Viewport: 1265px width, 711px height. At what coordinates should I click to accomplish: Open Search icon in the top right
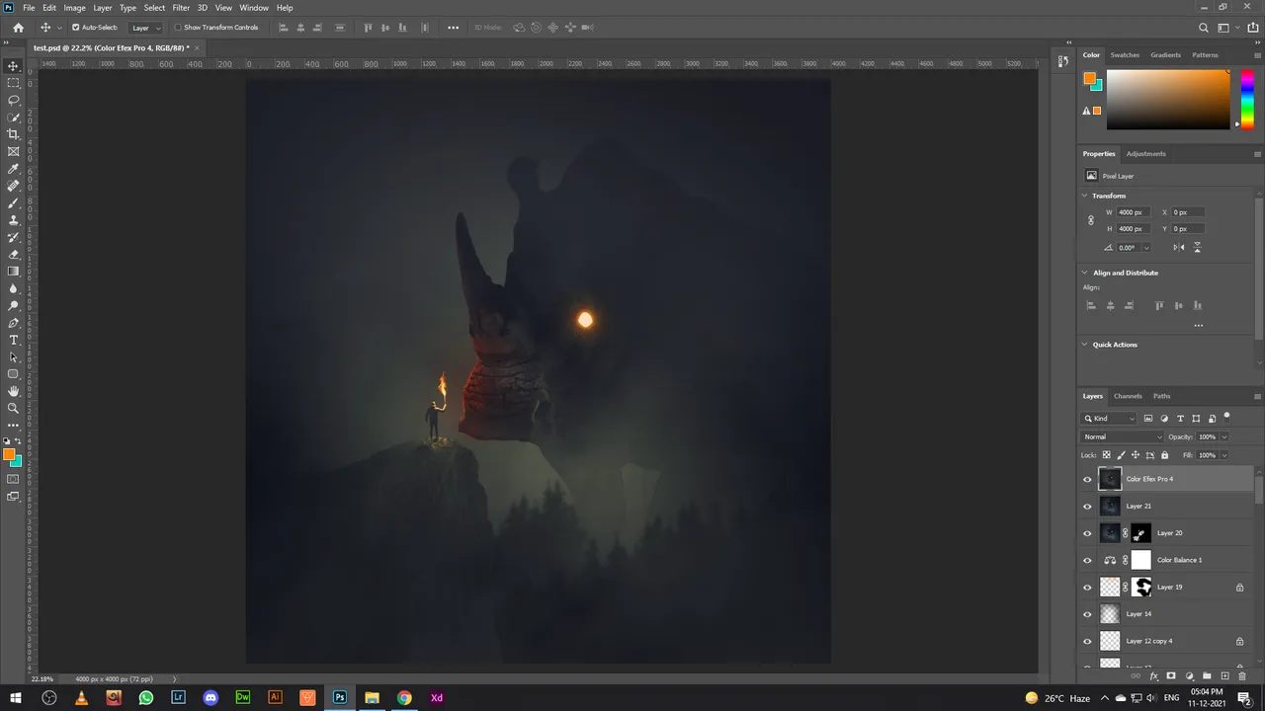coord(1204,28)
